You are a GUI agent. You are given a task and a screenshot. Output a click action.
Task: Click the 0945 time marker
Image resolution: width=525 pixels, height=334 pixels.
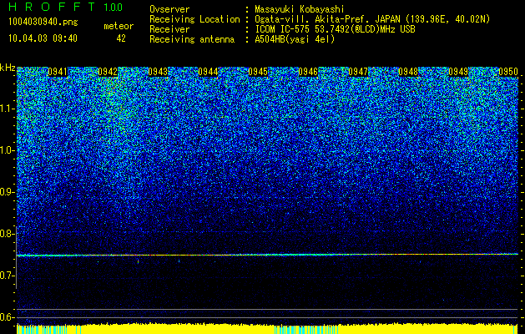(258, 72)
